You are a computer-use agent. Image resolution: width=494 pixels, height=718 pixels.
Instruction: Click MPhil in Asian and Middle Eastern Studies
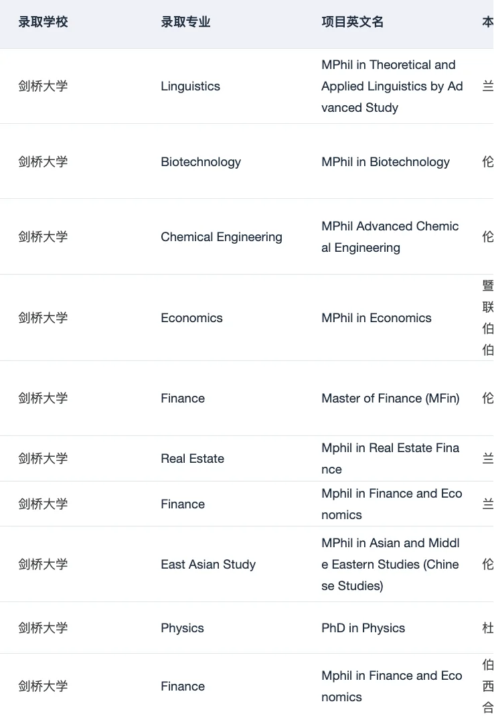(390, 564)
